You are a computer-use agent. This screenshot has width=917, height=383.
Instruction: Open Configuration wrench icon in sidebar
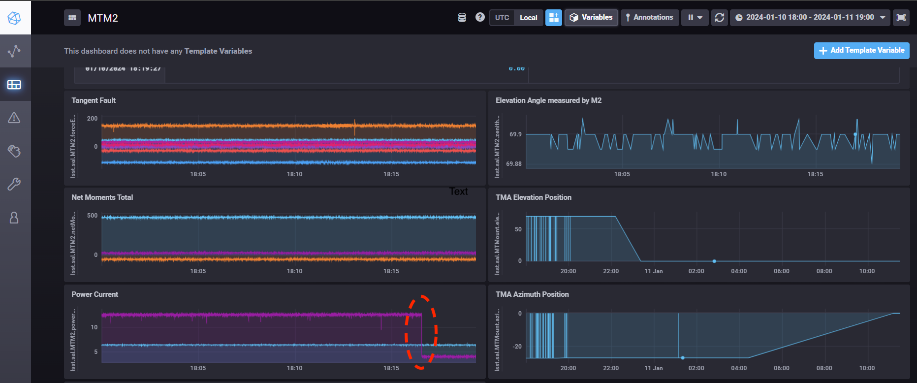pyautogui.click(x=14, y=184)
